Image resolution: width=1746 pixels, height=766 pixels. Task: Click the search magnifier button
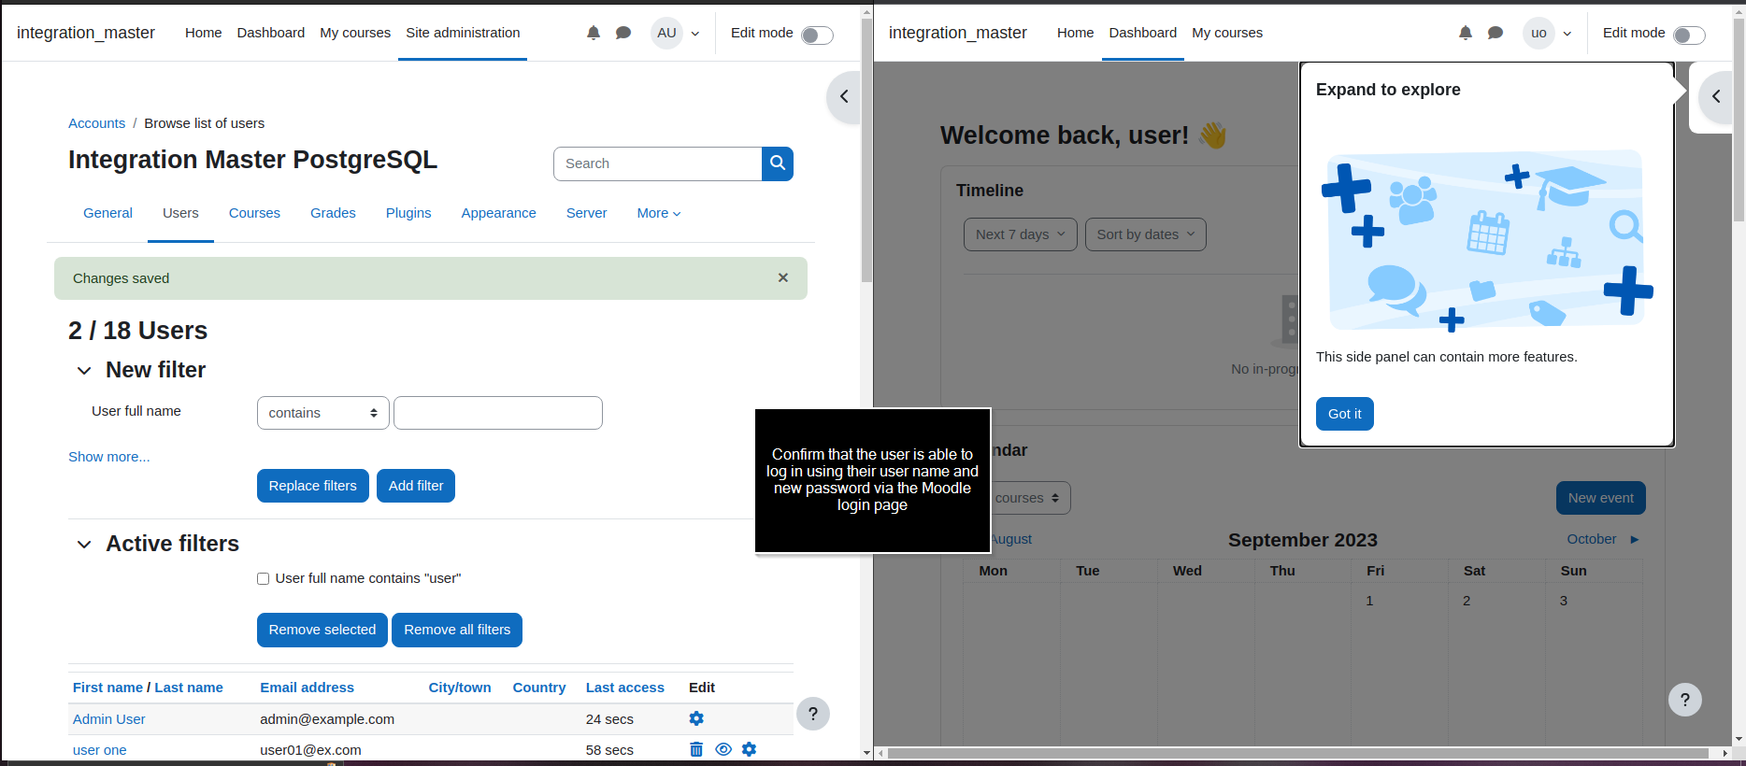point(778,163)
